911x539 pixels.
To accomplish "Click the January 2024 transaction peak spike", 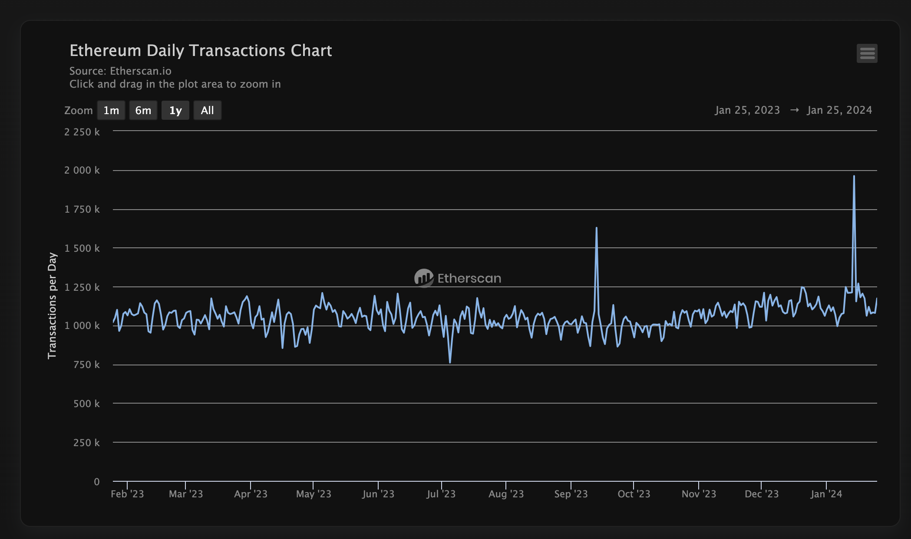I will coord(854,176).
